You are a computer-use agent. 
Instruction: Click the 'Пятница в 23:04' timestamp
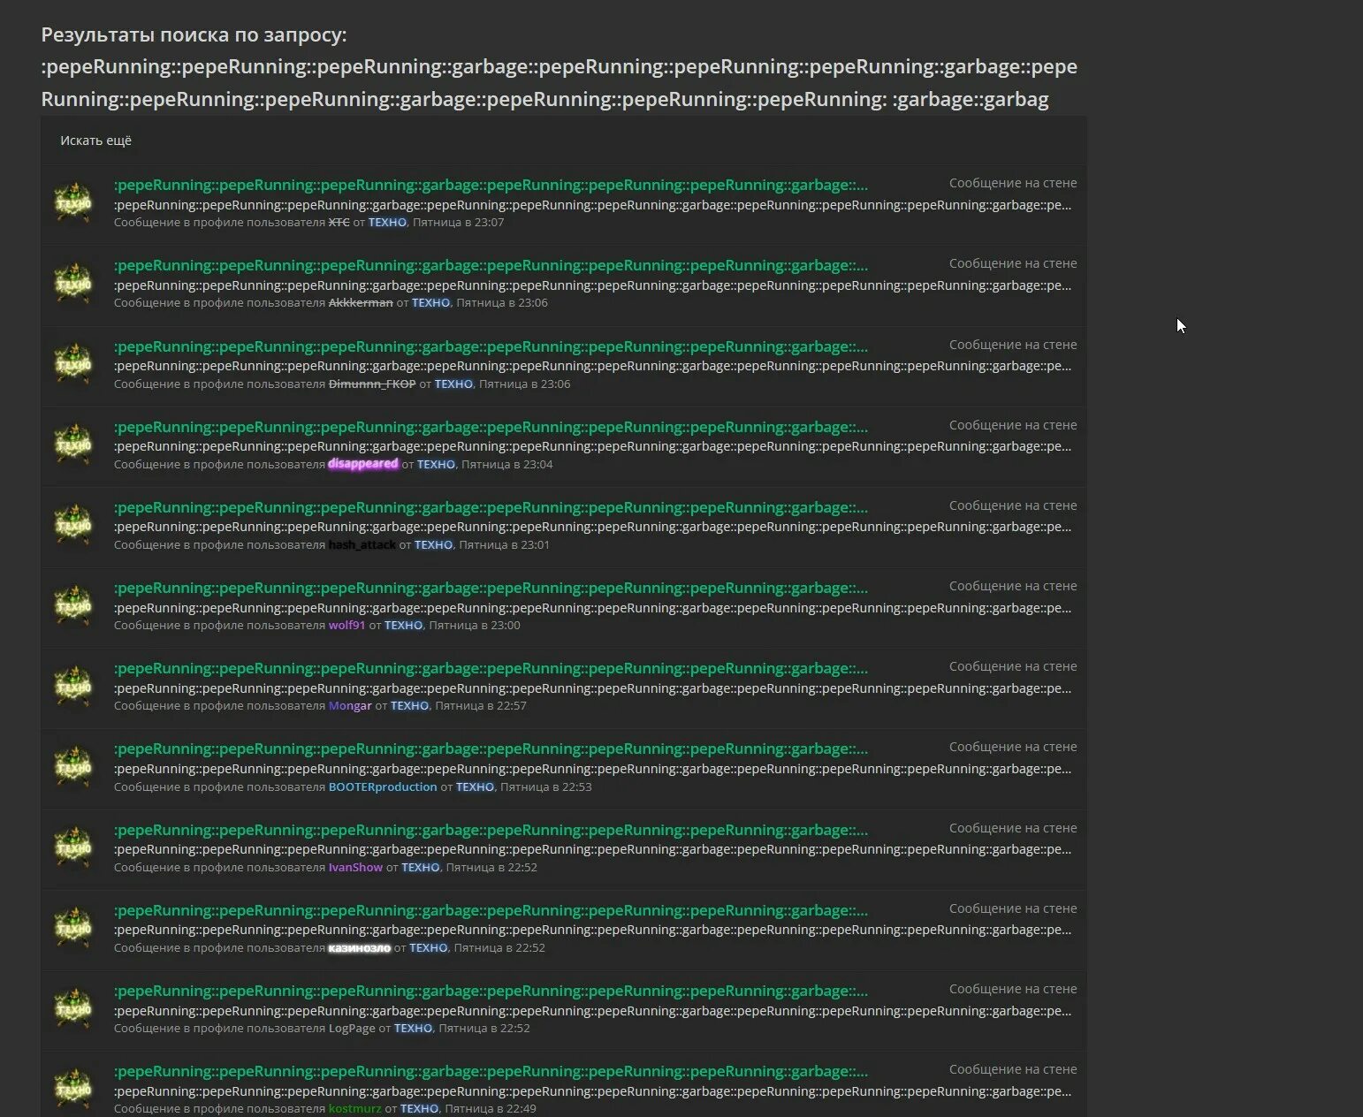coord(506,465)
